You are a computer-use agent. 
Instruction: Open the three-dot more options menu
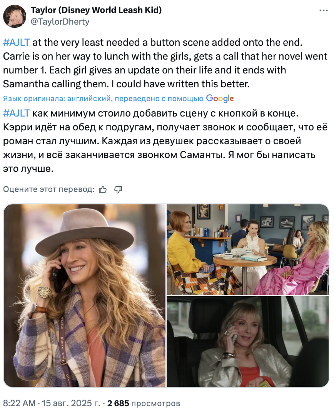coord(324,11)
